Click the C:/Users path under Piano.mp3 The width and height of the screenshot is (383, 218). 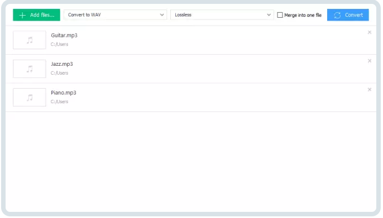pyautogui.click(x=59, y=101)
